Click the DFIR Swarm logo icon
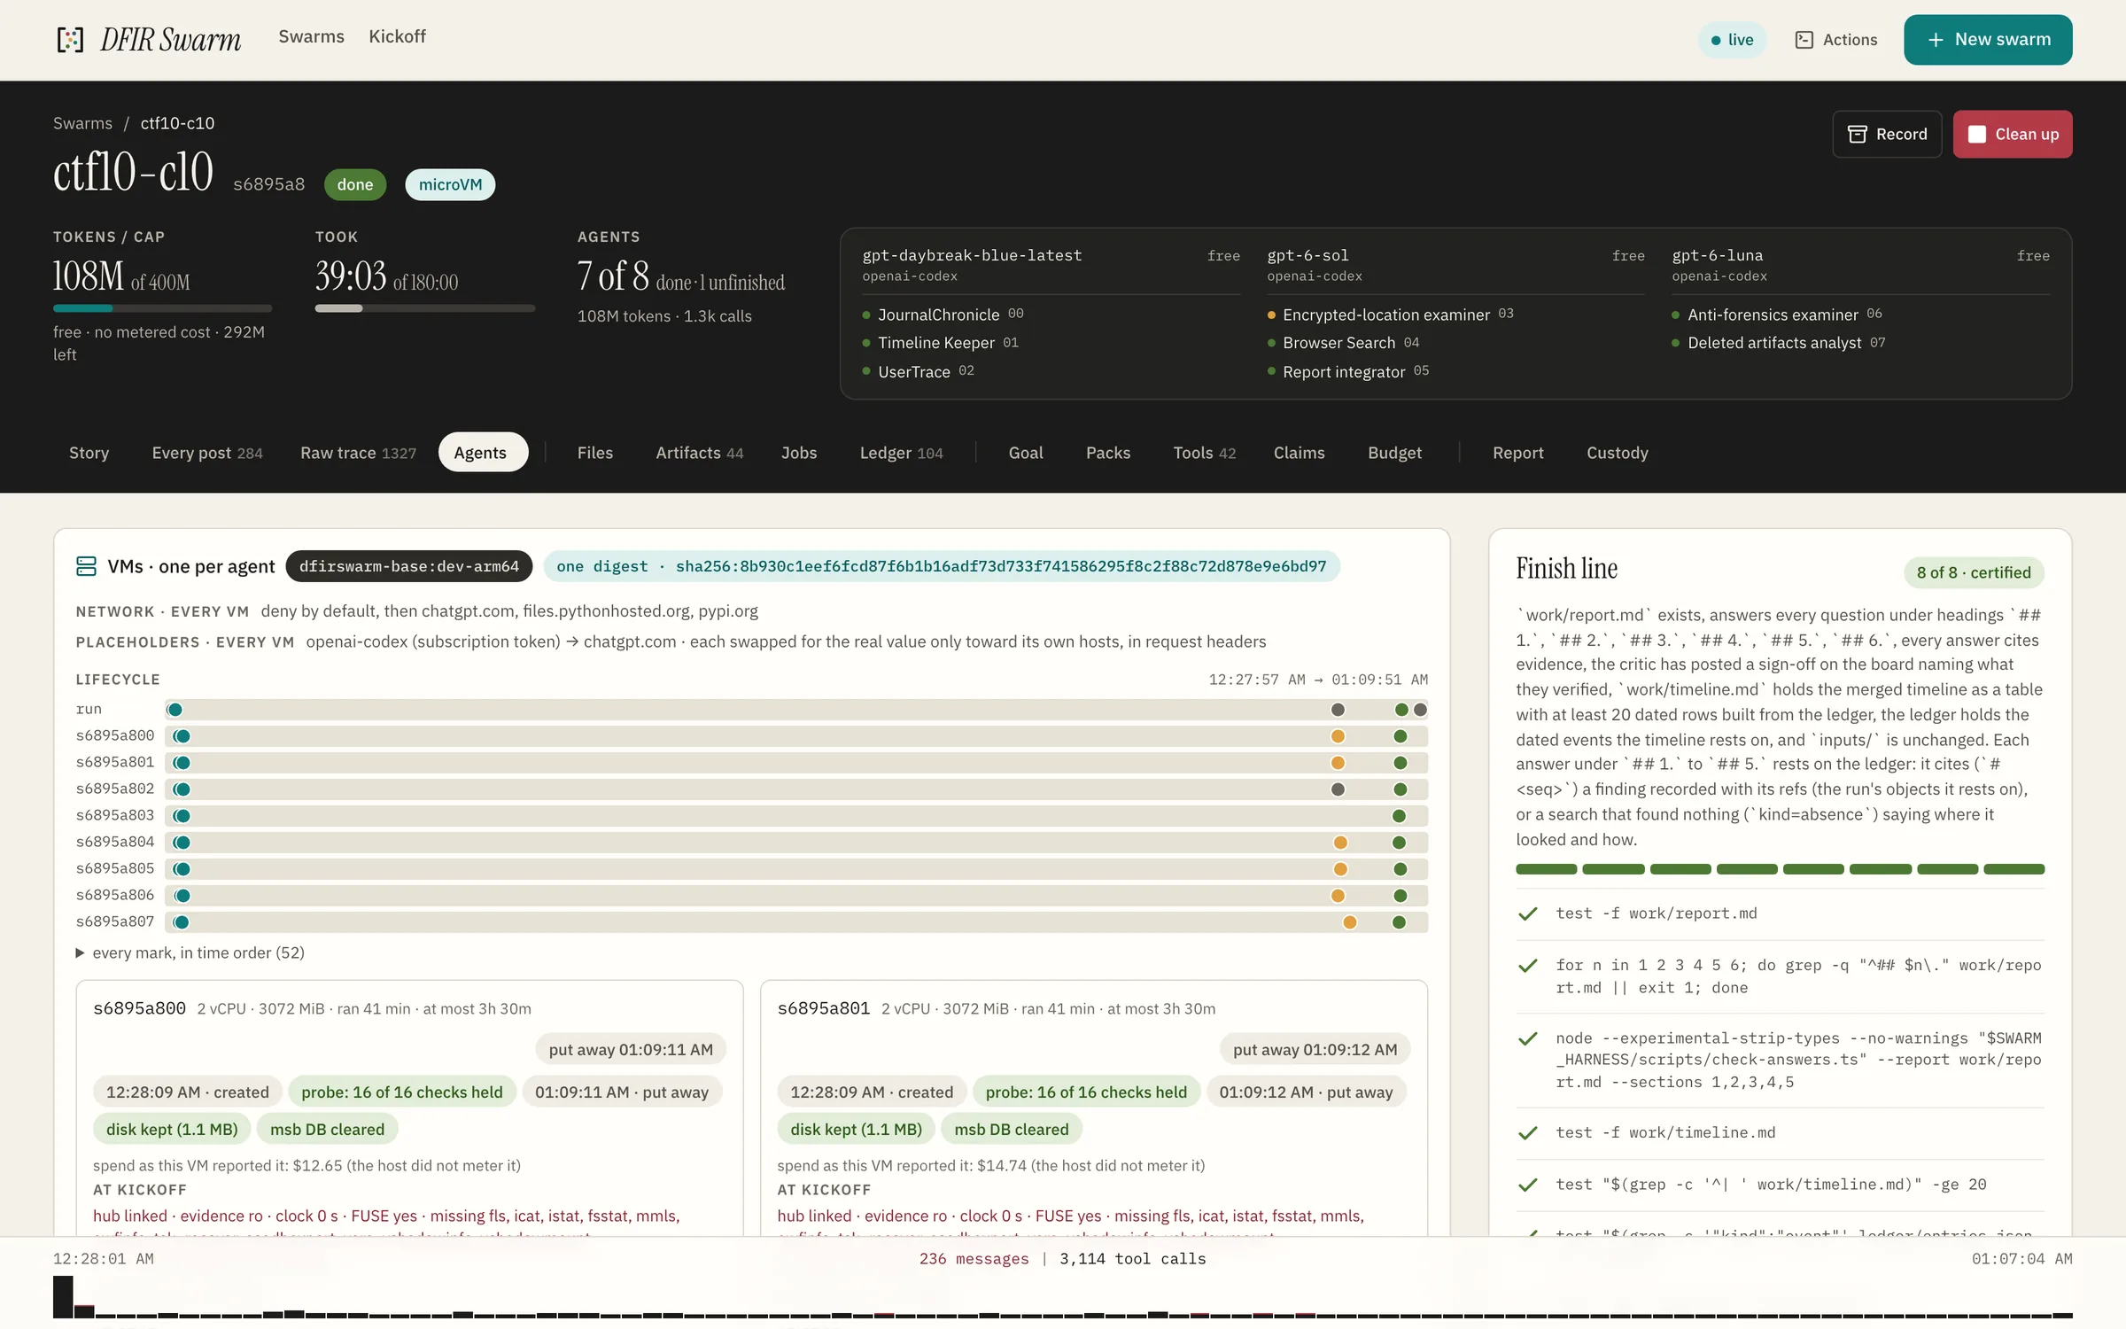 (x=70, y=39)
